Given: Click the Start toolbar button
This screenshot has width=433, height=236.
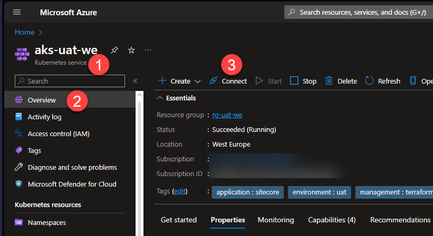Looking at the screenshot, I should pos(269,81).
